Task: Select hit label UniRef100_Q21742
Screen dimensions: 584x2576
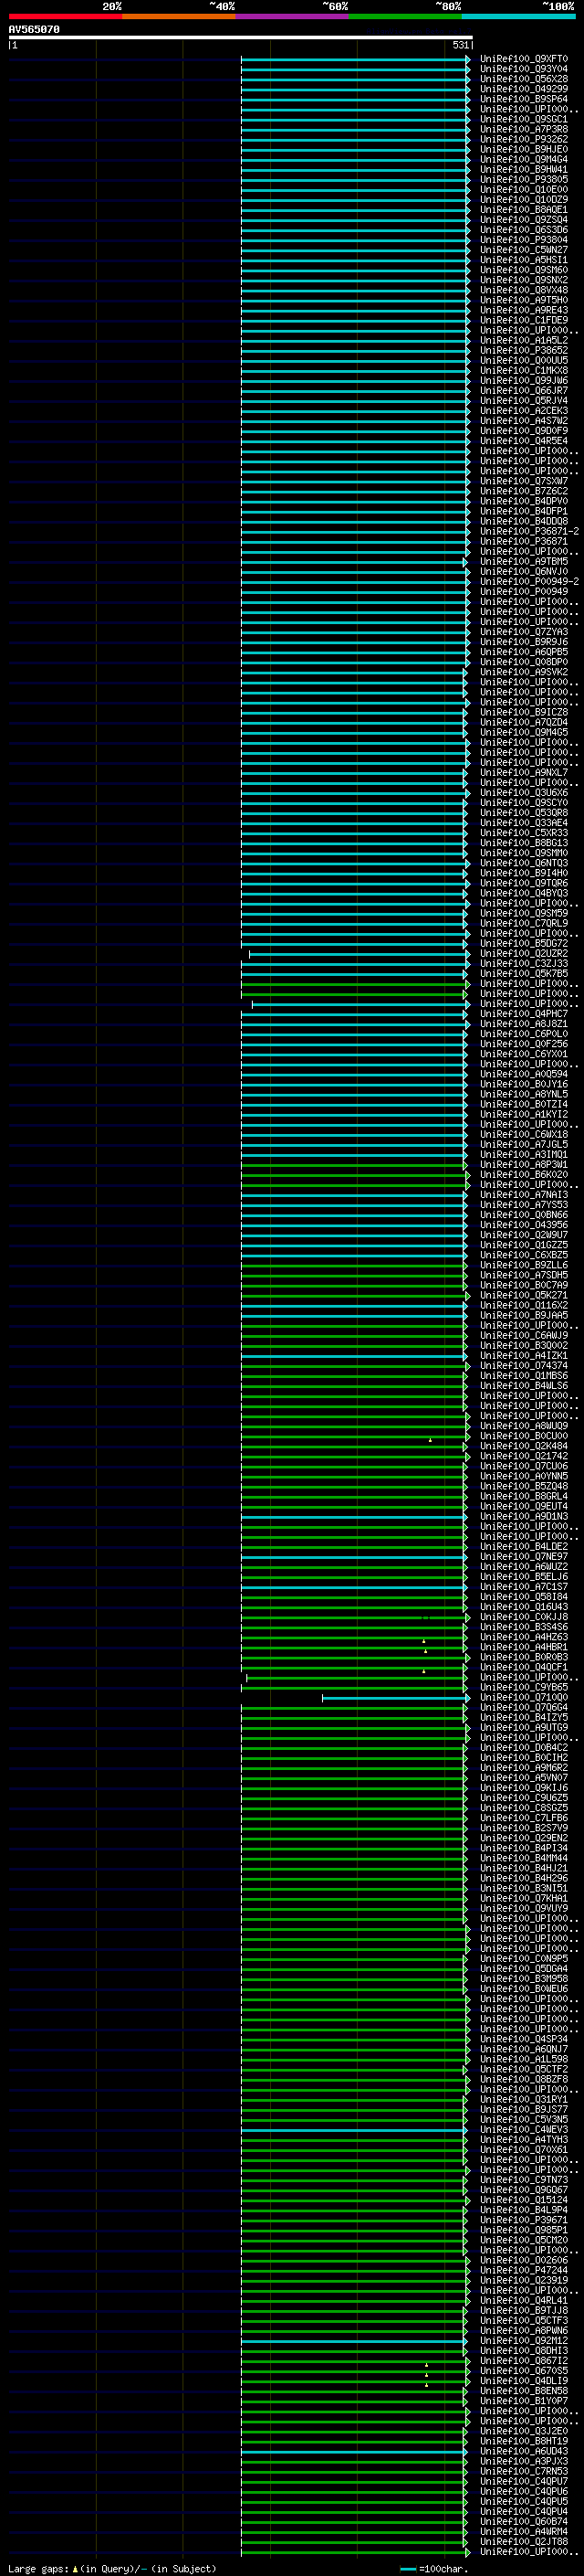Action: [x=524, y=1455]
